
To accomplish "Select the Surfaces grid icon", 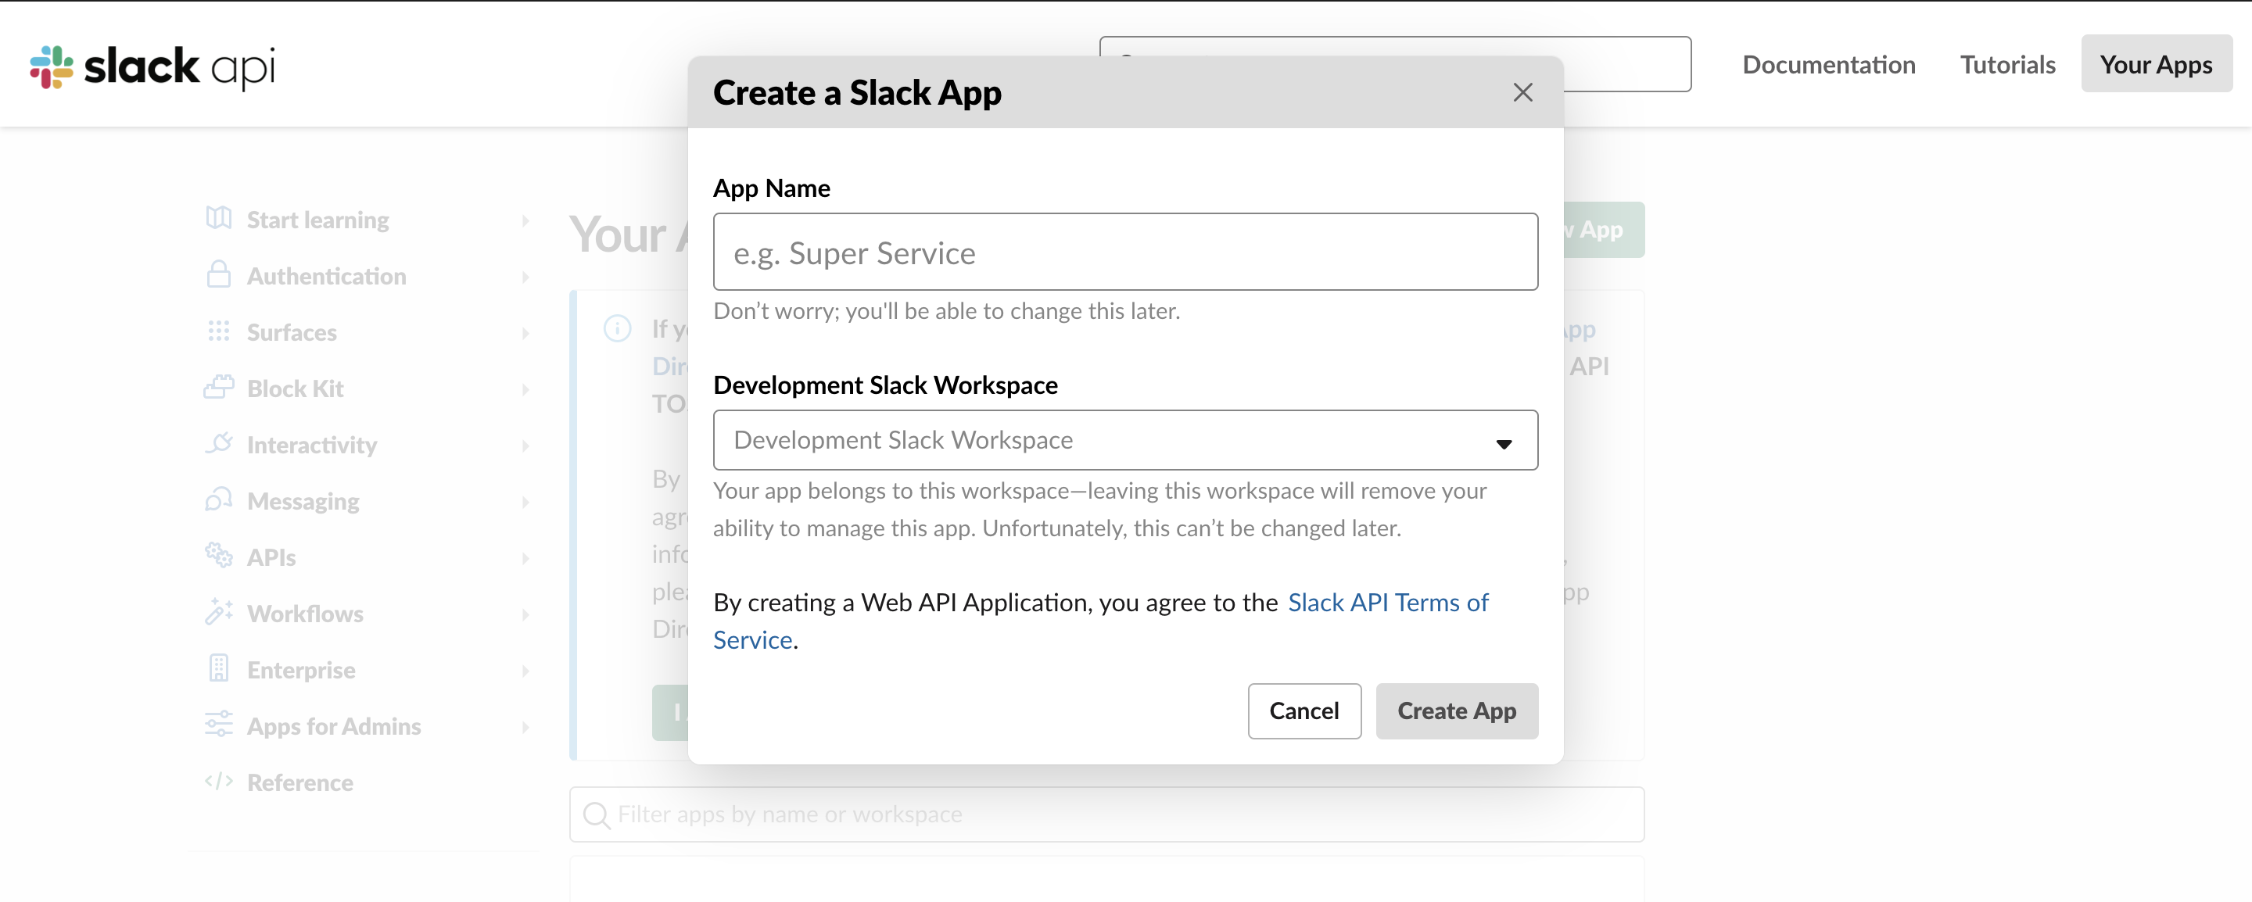I will tap(219, 332).
